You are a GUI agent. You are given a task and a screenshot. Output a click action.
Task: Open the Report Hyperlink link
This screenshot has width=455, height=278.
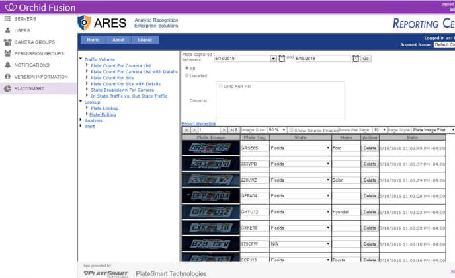198,123
